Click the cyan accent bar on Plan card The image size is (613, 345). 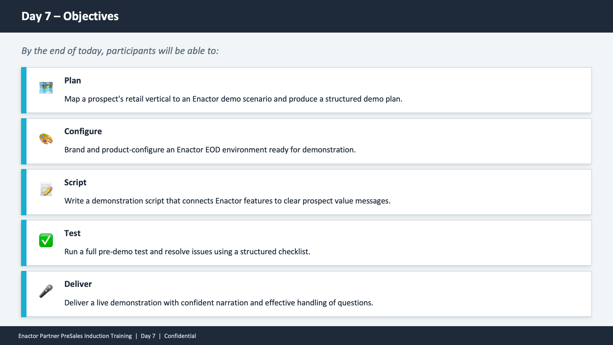click(24, 90)
